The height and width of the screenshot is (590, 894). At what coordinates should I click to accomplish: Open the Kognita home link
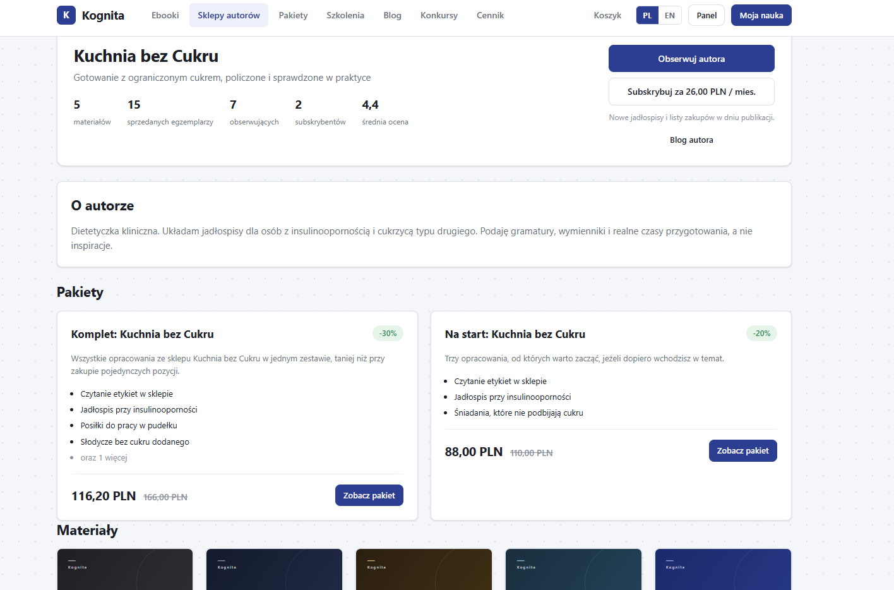(90, 15)
